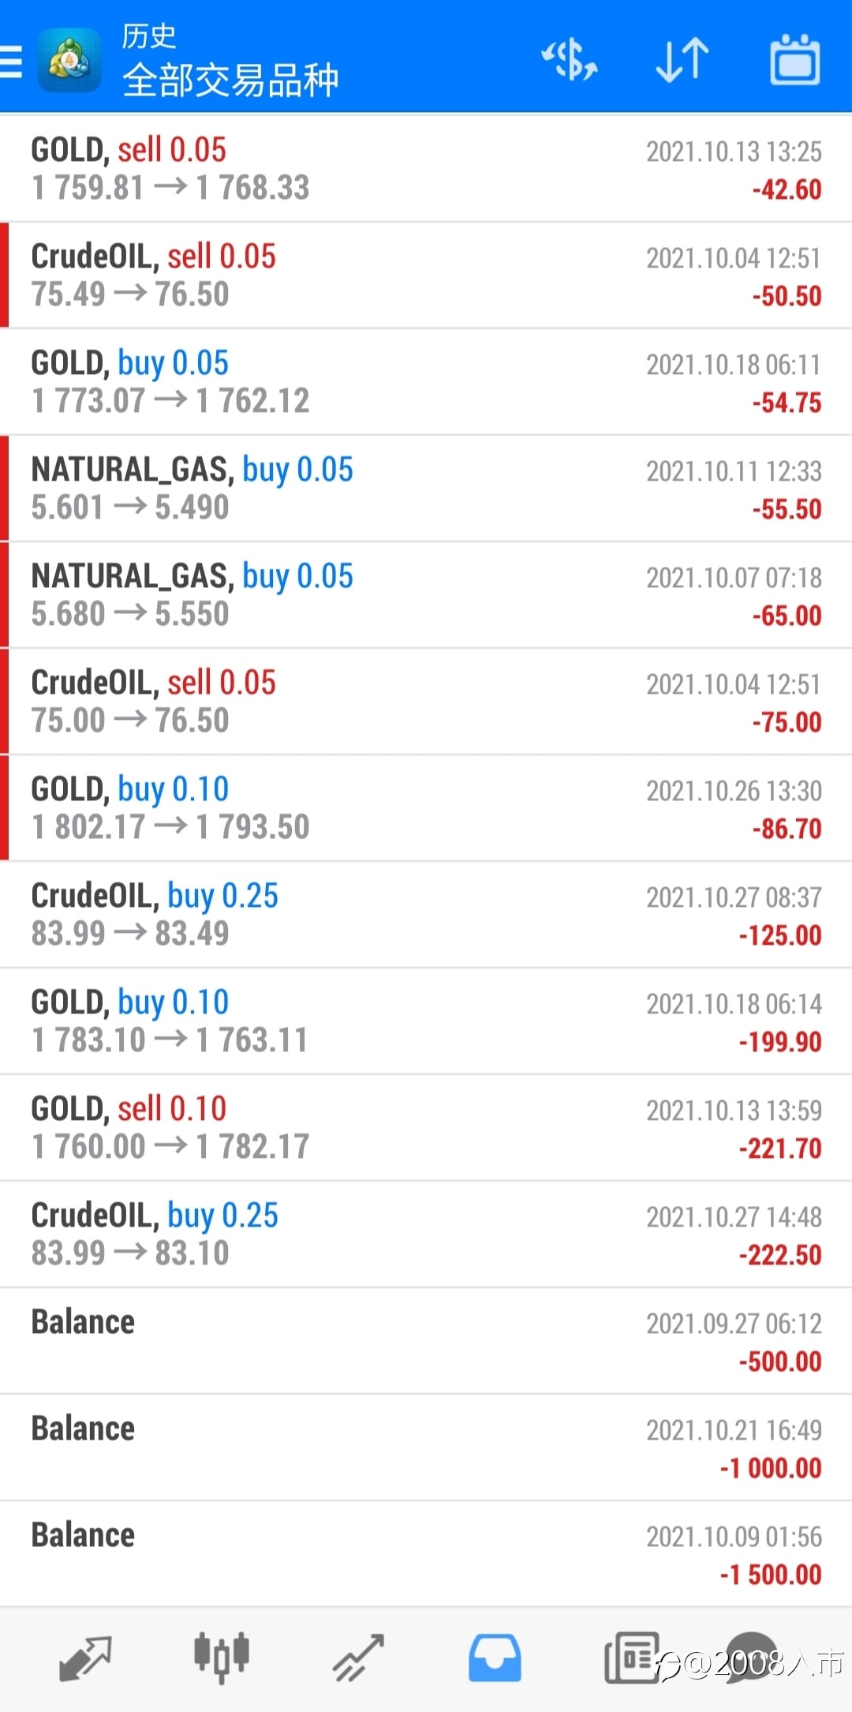Open the News tab icon
The height and width of the screenshot is (1712, 852).
[631, 1658]
